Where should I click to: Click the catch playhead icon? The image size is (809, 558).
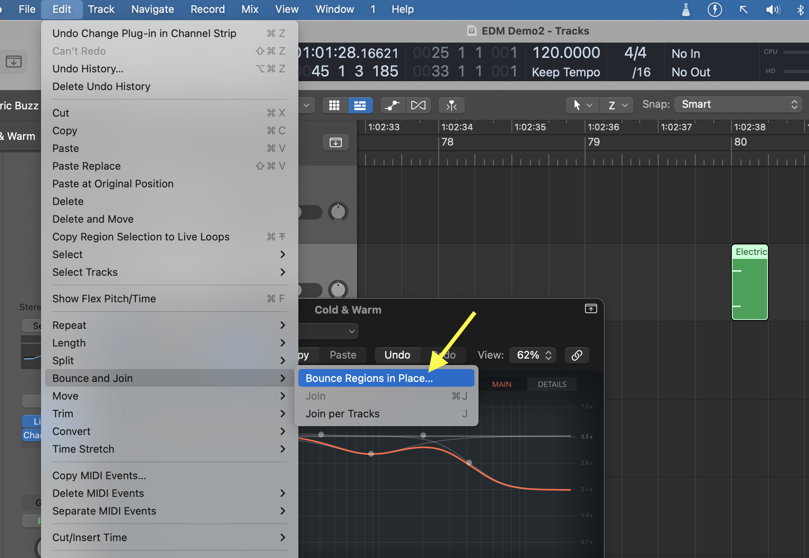click(452, 105)
